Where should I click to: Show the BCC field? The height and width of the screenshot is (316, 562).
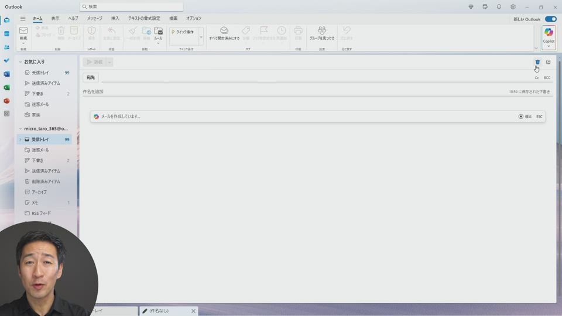pos(547,78)
